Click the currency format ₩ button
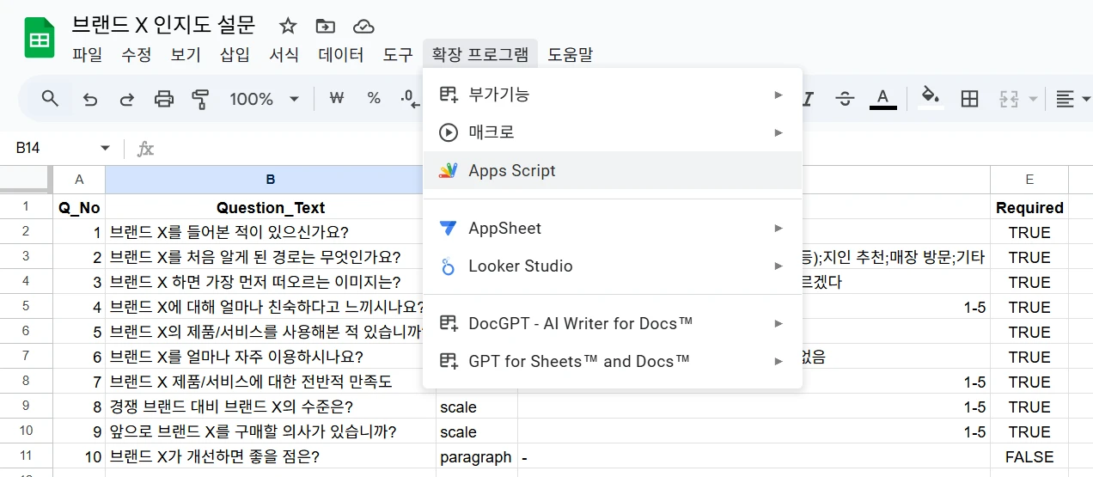The width and height of the screenshot is (1093, 477). click(x=337, y=99)
